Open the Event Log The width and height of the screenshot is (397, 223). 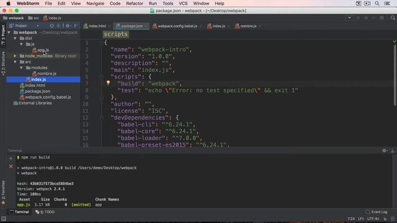click(377, 212)
